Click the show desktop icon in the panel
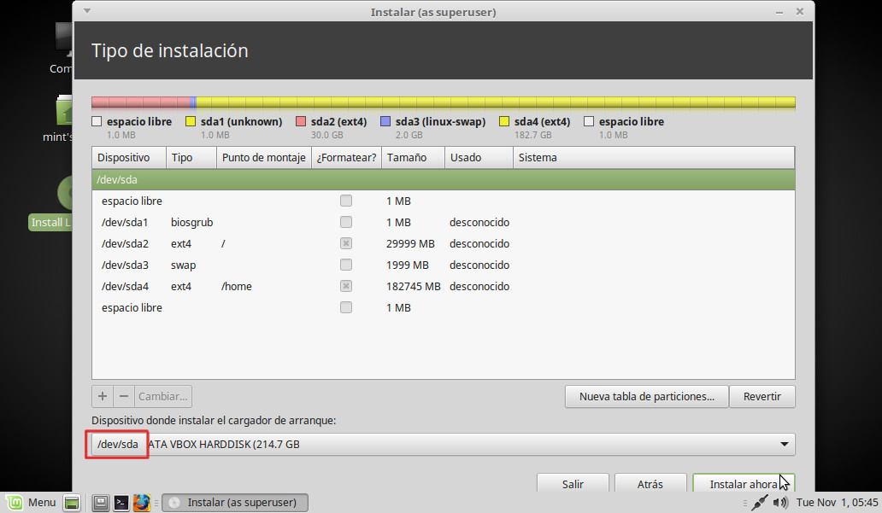 [72, 503]
